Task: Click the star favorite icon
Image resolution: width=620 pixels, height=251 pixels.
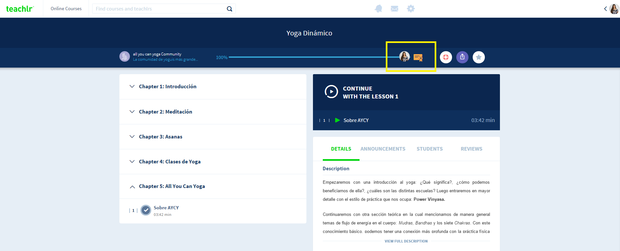Action: 479,57
